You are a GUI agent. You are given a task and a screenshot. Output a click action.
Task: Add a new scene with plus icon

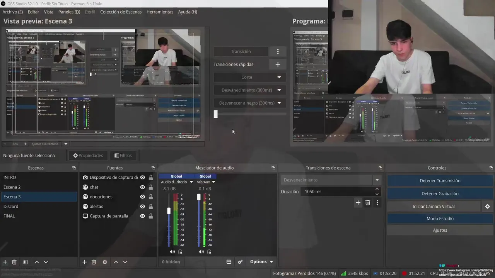pyautogui.click(x=5, y=262)
